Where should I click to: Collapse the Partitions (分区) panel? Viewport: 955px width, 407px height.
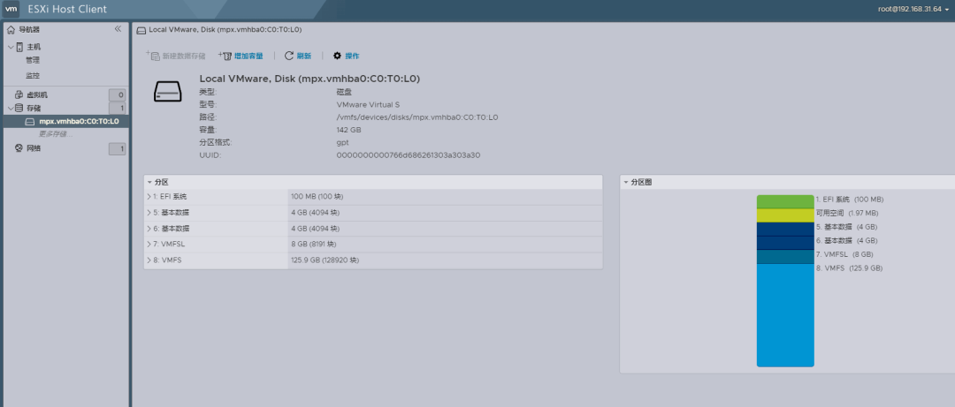tap(149, 182)
